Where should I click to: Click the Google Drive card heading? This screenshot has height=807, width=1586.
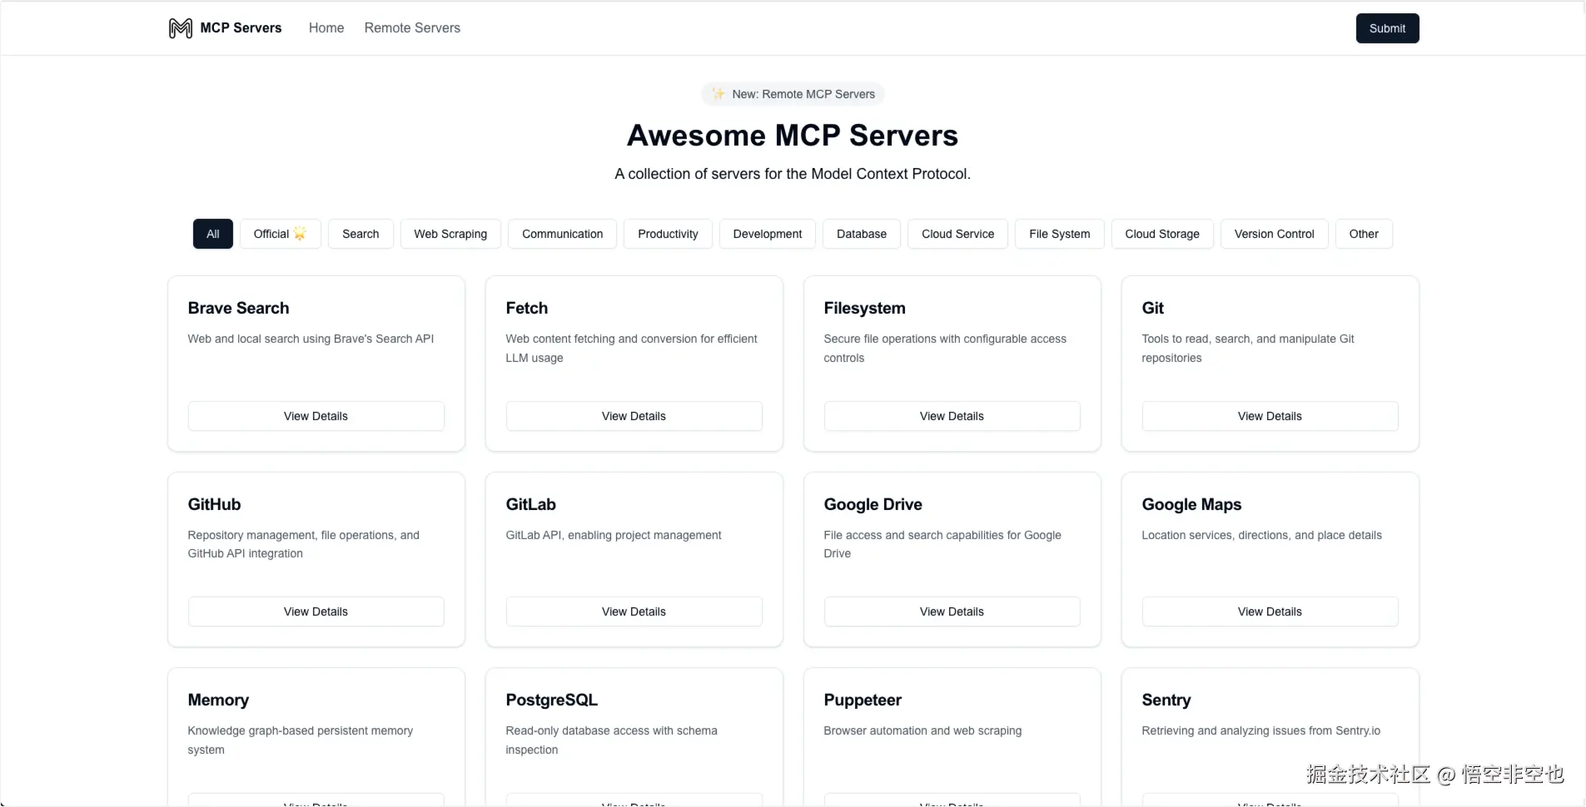click(x=873, y=504)
